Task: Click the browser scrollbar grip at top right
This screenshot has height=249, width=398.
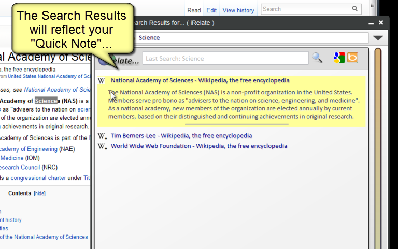Action: point(373,5)
